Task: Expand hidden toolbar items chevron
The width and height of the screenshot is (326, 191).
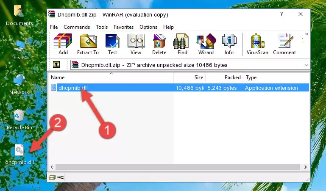Action: coord(306,34)
